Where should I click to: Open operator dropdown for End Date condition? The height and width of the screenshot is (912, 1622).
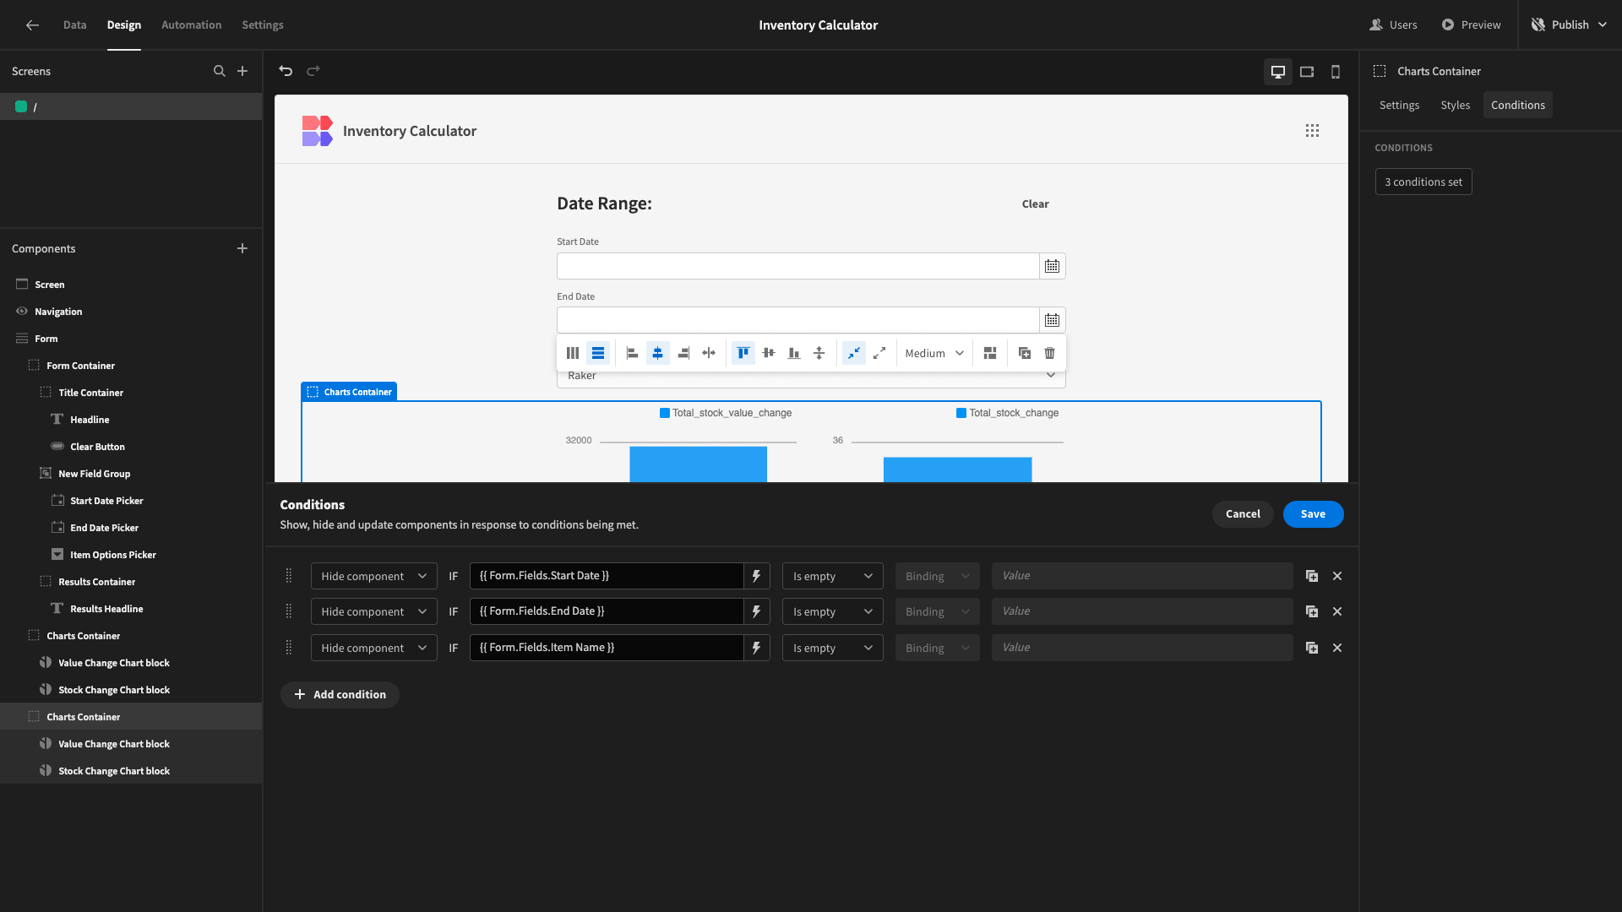pyautogui.click(x=832, y=611)
